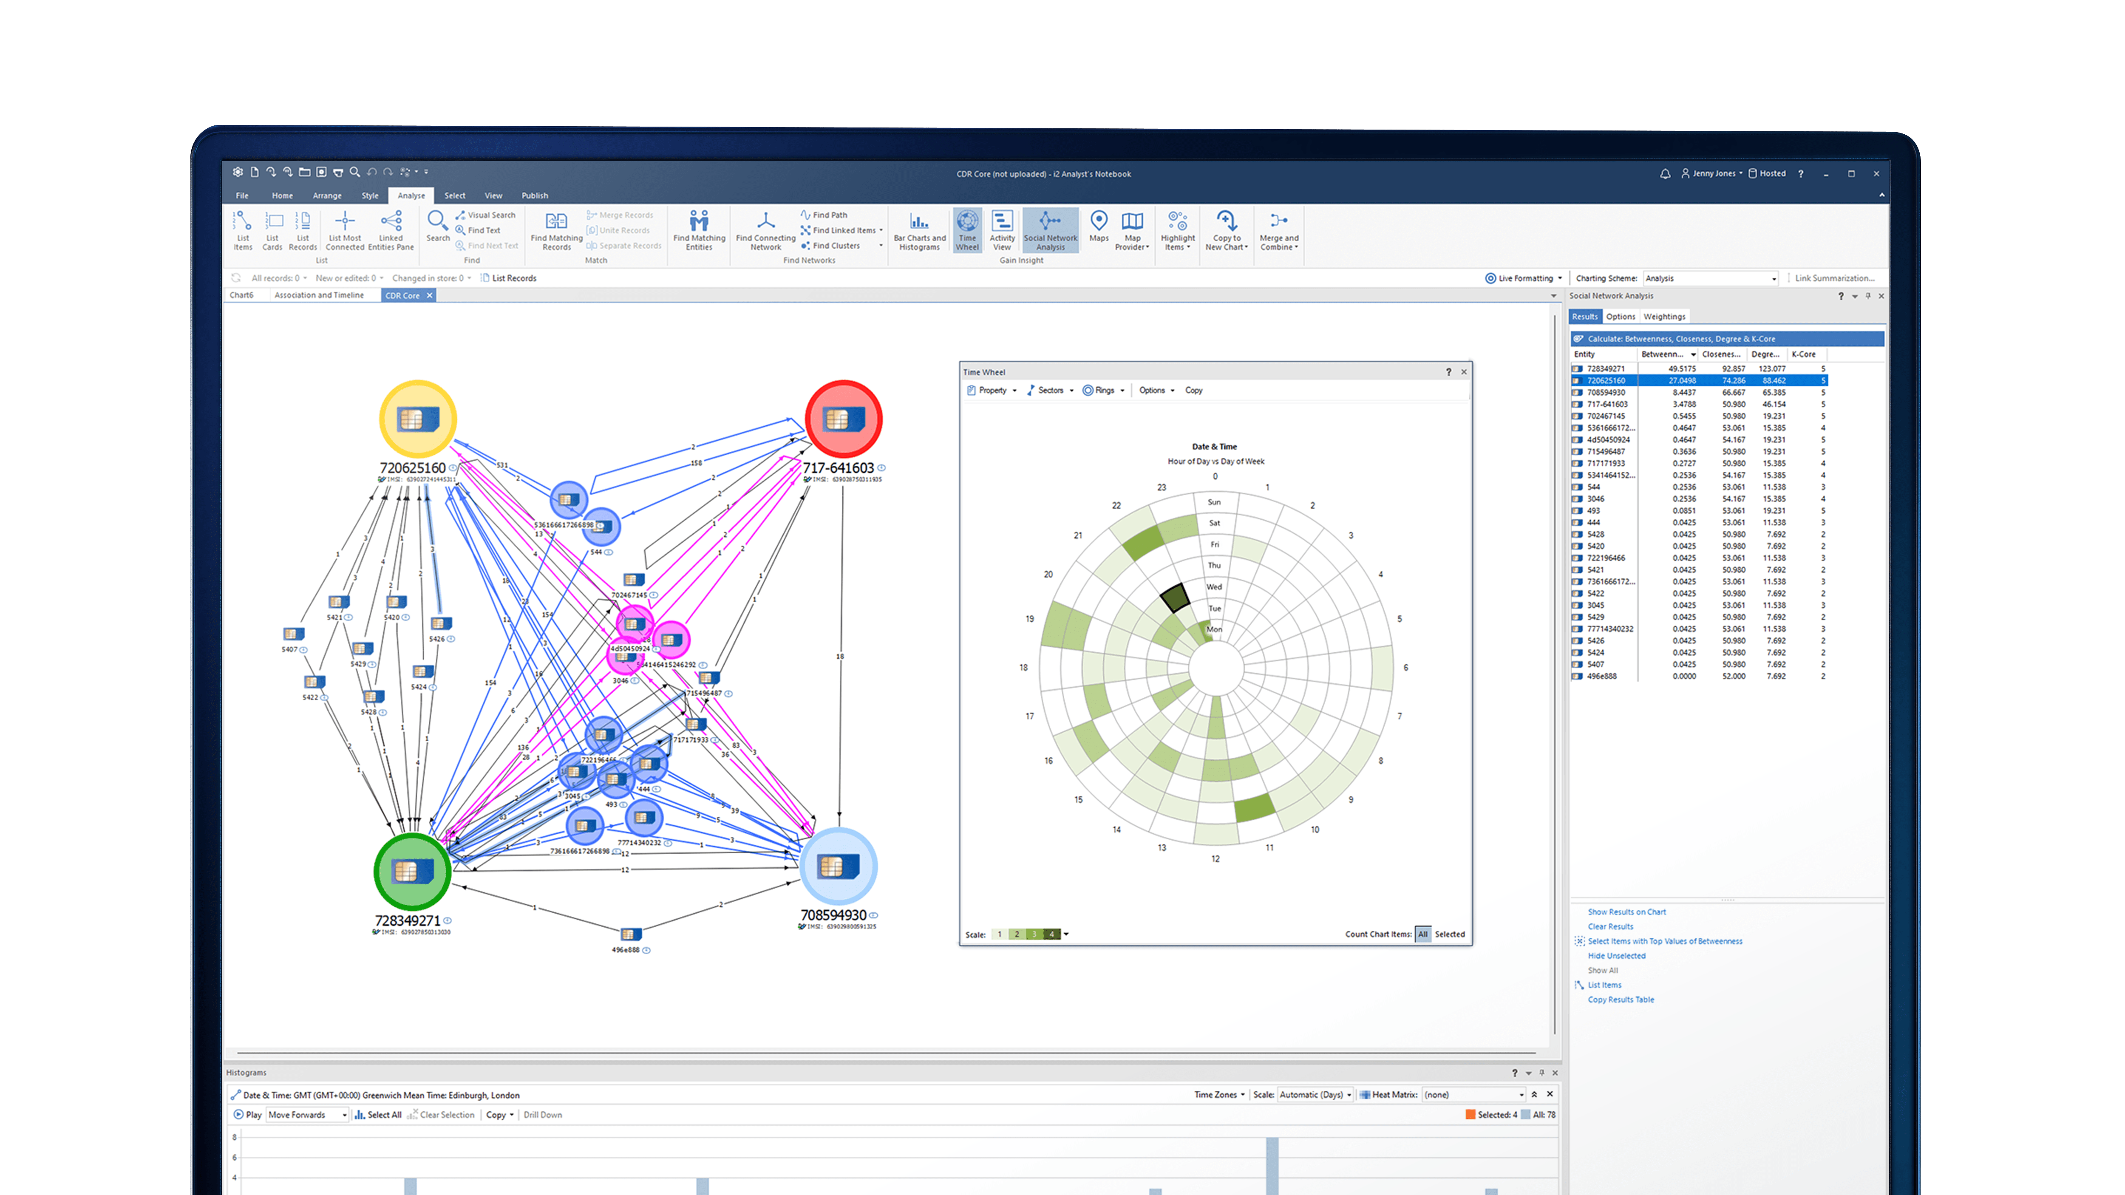Switch to the Arrange ribbon tab
Image resolution: width=2125 pixels, height=1195 pixels.
click(327, 195)
